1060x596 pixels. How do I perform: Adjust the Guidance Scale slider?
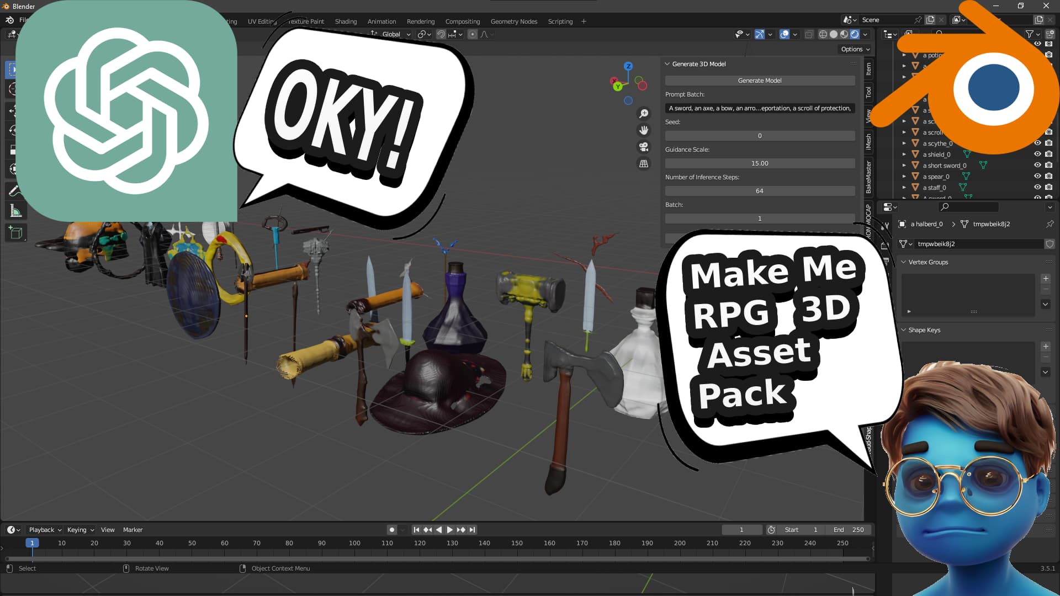pos(760,163)
